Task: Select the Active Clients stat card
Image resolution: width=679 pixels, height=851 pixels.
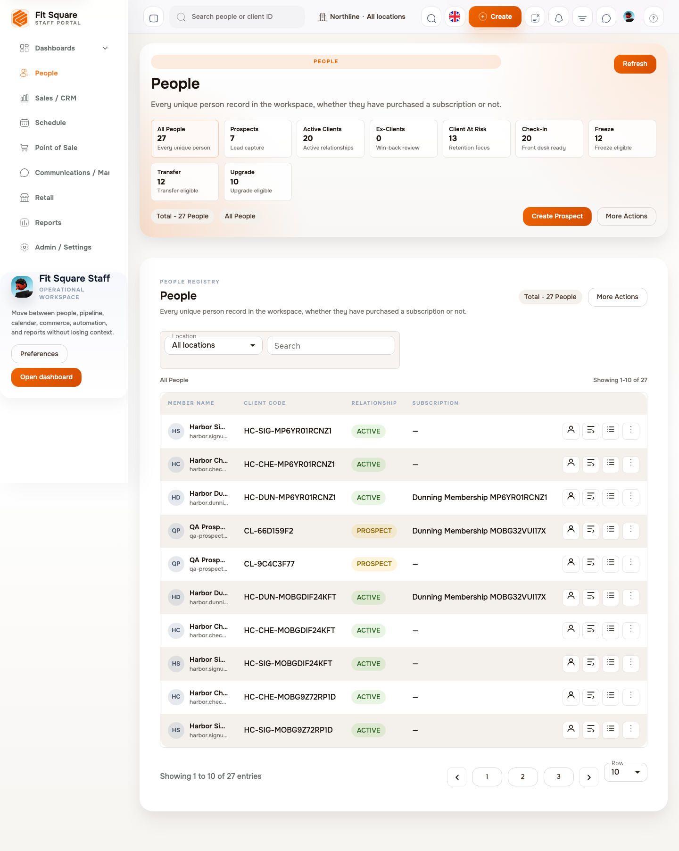Action: [x=331, y=139]
